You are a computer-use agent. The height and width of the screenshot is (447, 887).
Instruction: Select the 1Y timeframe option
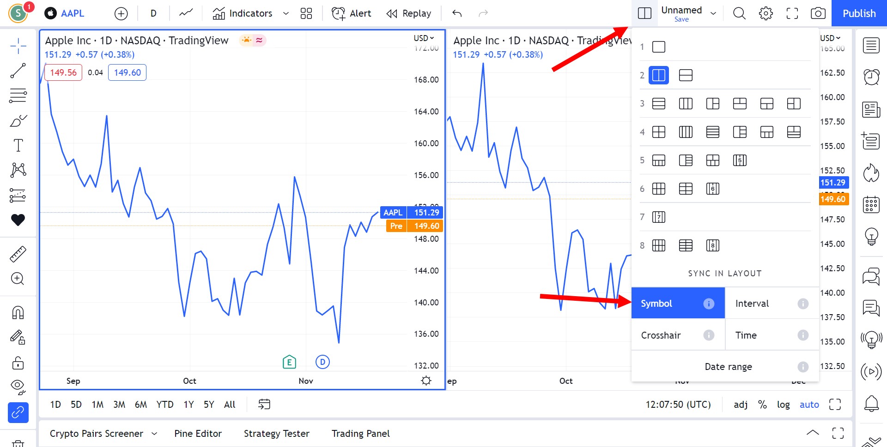click(188, 404)
